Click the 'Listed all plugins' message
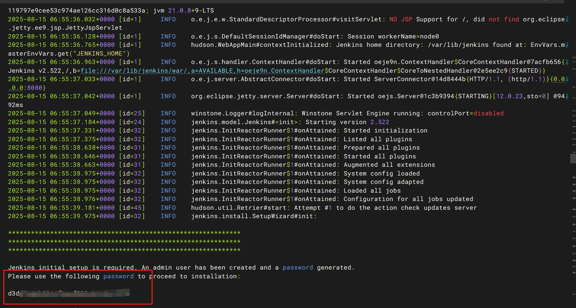Viewport: 576px width, 308px height. (378, 139)
